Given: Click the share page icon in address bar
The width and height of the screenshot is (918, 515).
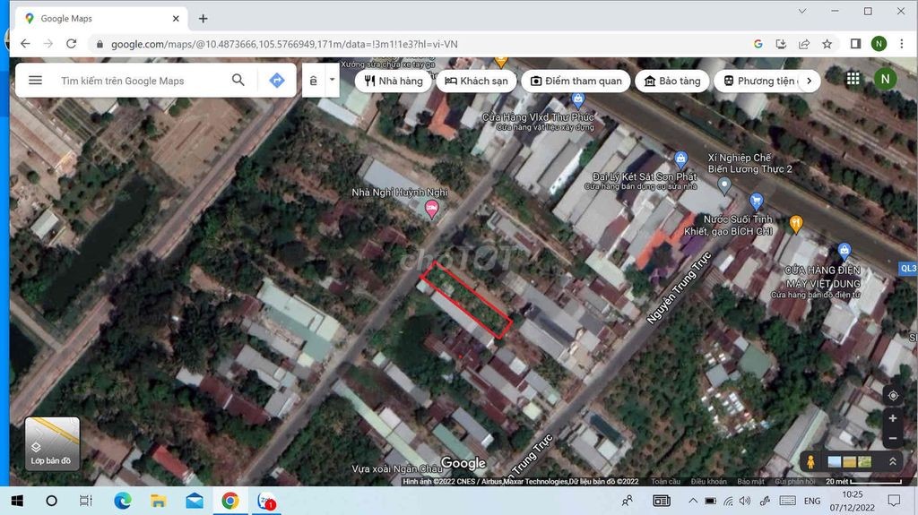Looking at the screenshot, I should [804, 44].
